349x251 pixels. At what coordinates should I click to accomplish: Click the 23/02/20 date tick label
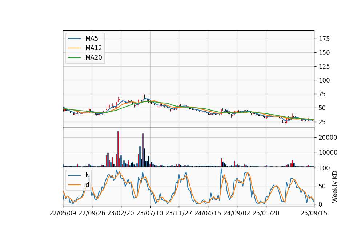[121, 213]
